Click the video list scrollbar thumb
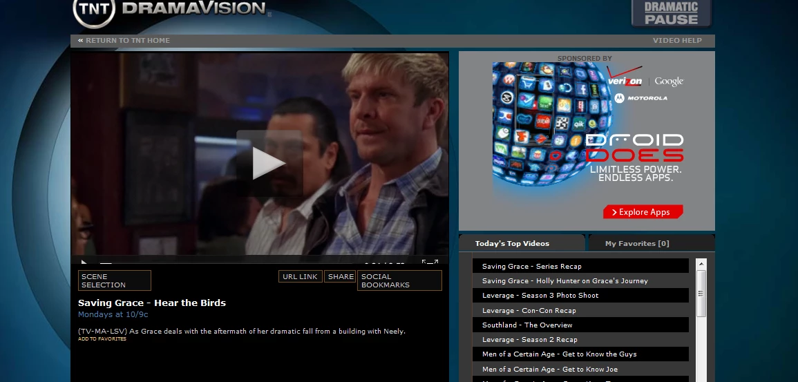This screenshot has width=798, height=382. click(x=701, y=294)
